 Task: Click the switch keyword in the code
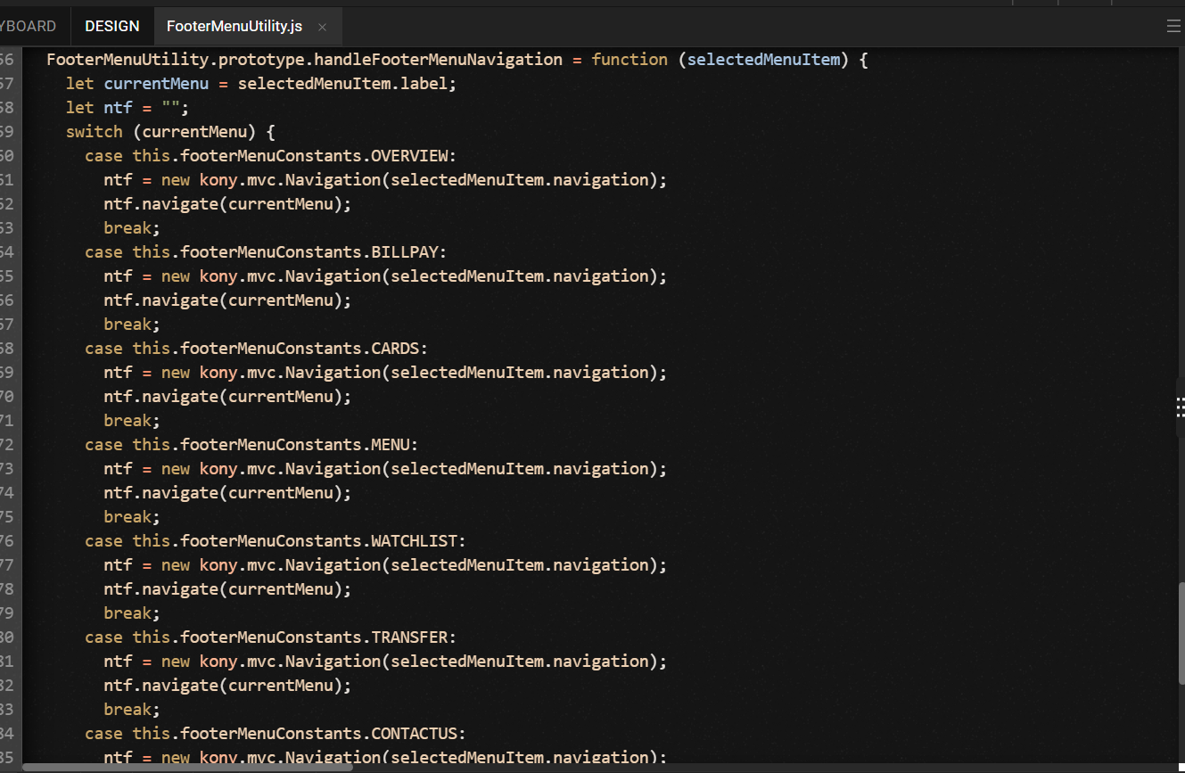click(94, 132)
